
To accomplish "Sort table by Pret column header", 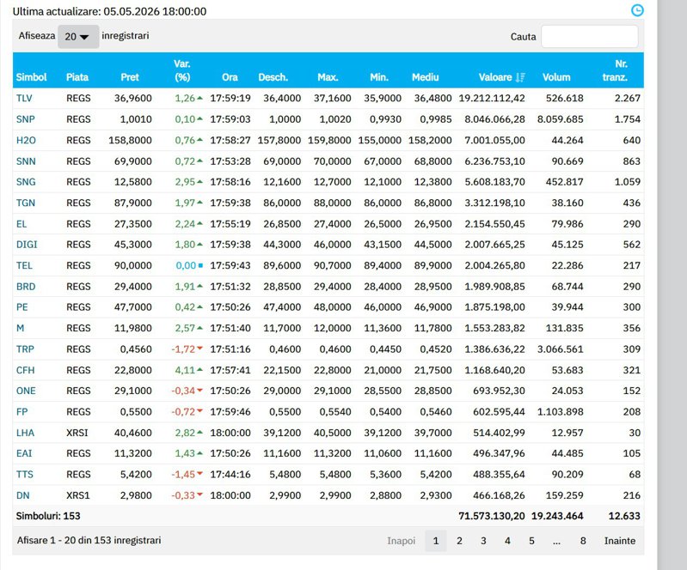I will 130,77.
